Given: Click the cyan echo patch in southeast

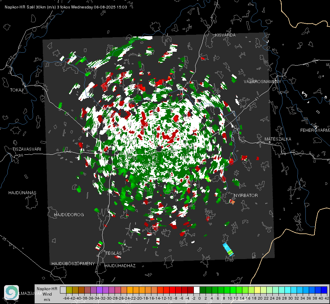Looking at the screenshot, I should 228,249.
